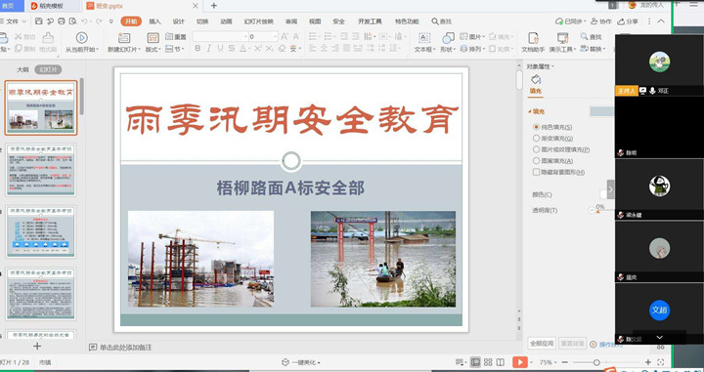Click the orange slideshow play button

520,362
